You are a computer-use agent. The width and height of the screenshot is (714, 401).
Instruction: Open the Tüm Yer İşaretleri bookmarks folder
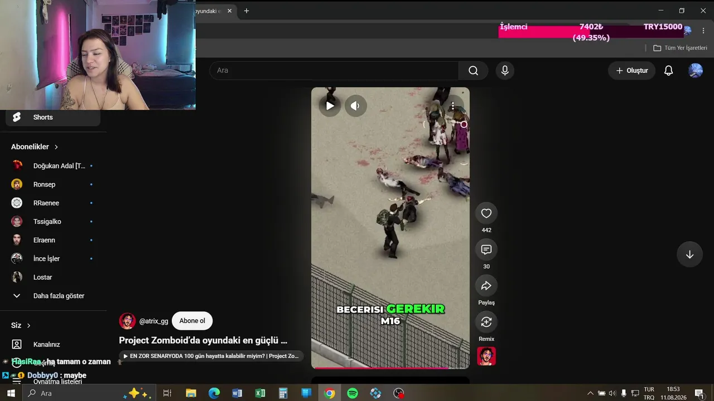point(681,48)
